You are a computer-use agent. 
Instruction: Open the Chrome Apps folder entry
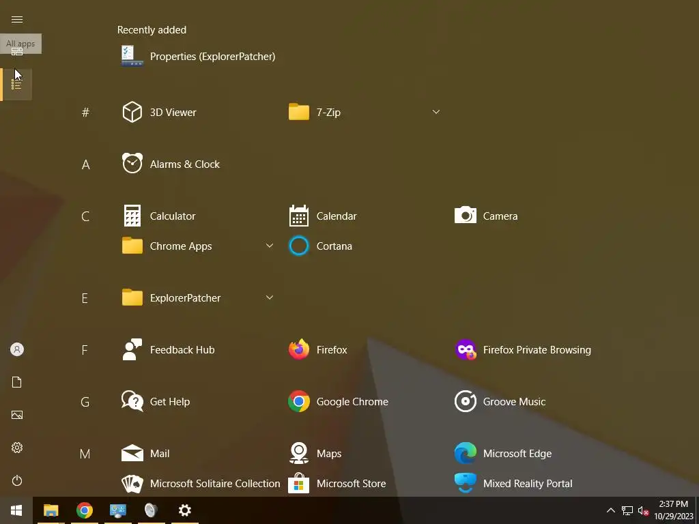198,246
